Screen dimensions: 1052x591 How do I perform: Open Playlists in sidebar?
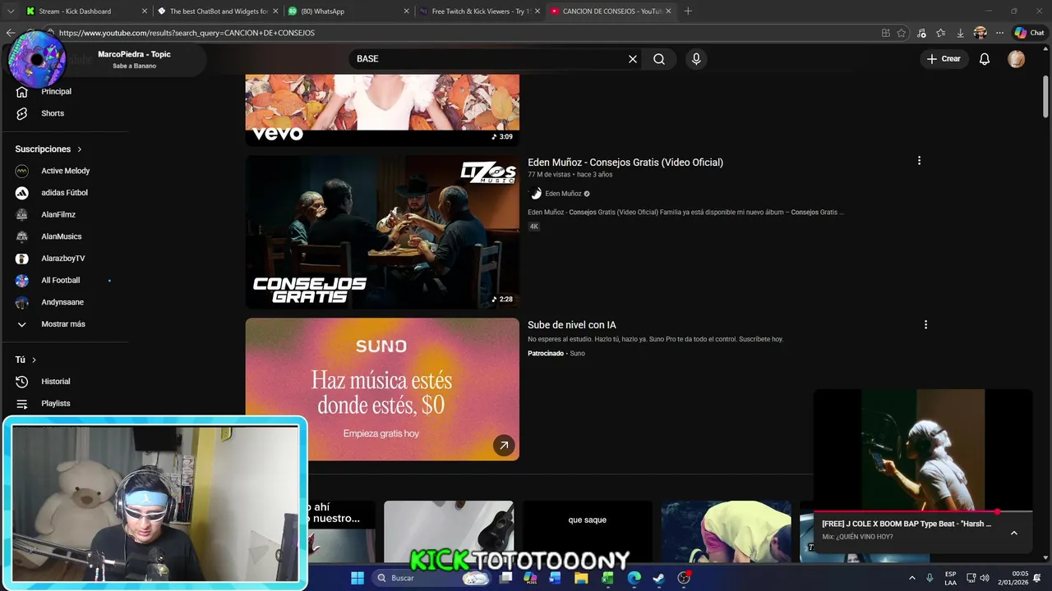coord(56,404)
